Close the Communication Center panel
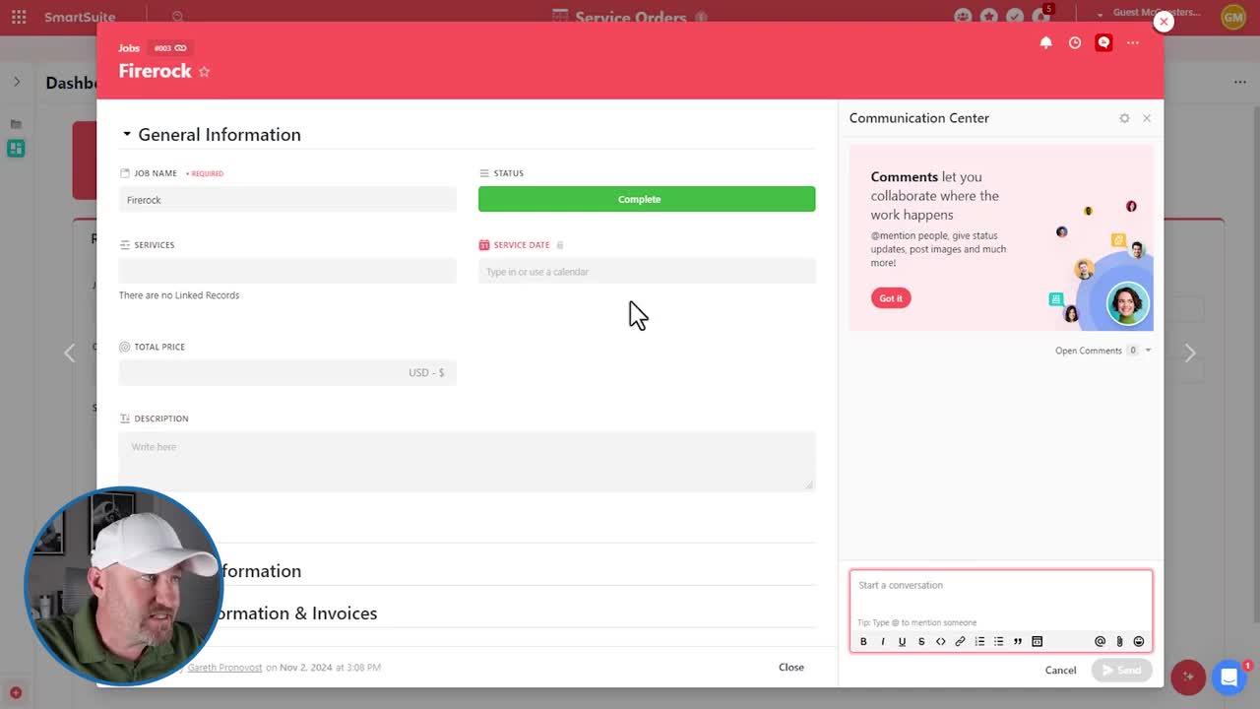Image resolution: width=1260 pixels, height=709 pixels. coord(1147,118)
